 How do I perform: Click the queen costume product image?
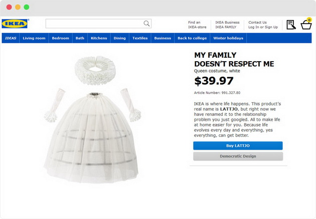tap(92, 119)
